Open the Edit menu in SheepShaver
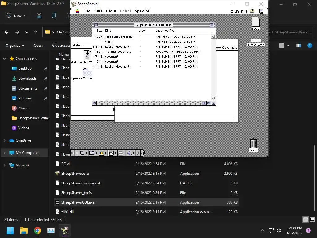Screen dimensions: 317x238 pos(98,11)
